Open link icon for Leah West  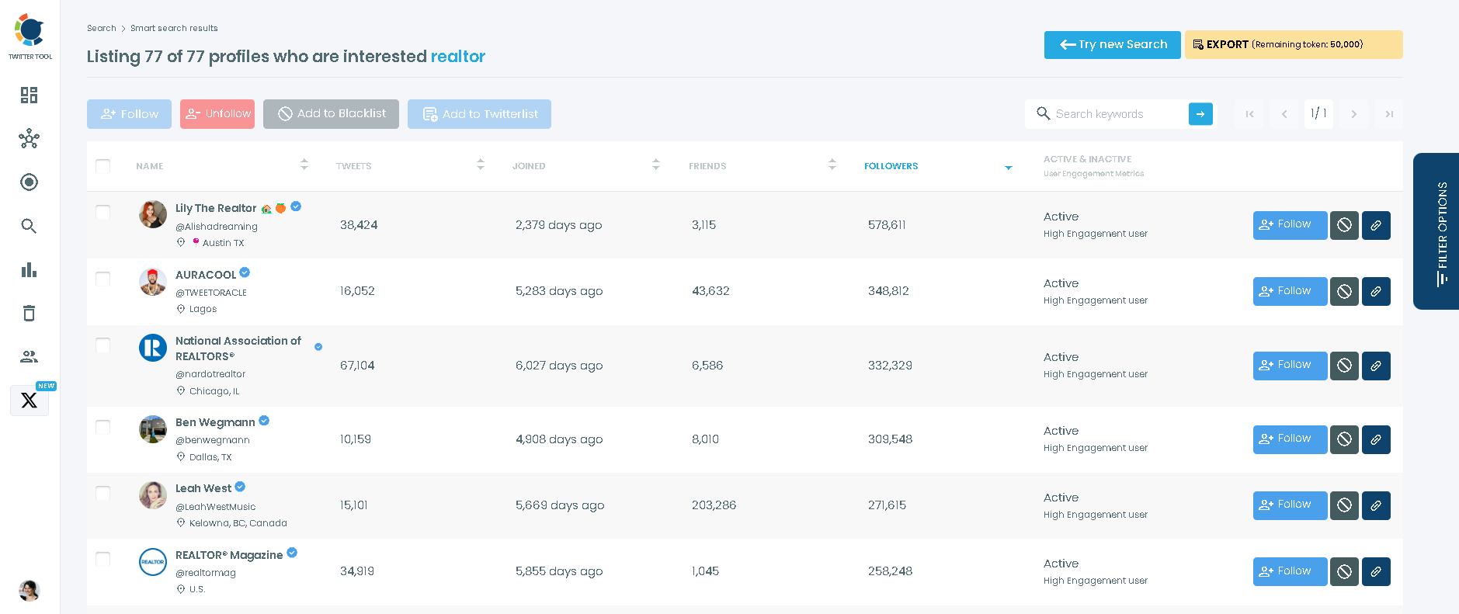(1376, 505)
